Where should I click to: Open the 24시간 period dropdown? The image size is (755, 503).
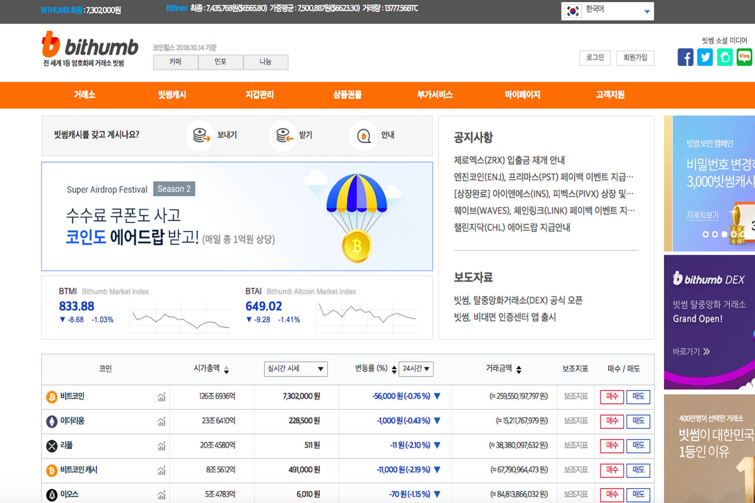(x=416, y=369)
